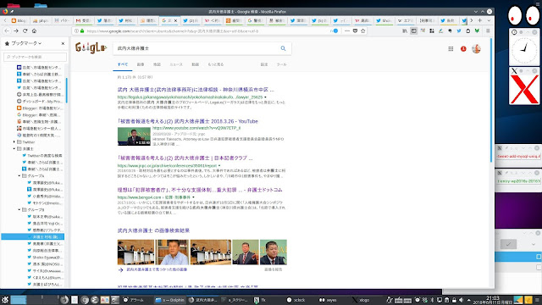Reload the current Google page
Viewport: 542px width, 305px height.
click(x=25, y=30)
